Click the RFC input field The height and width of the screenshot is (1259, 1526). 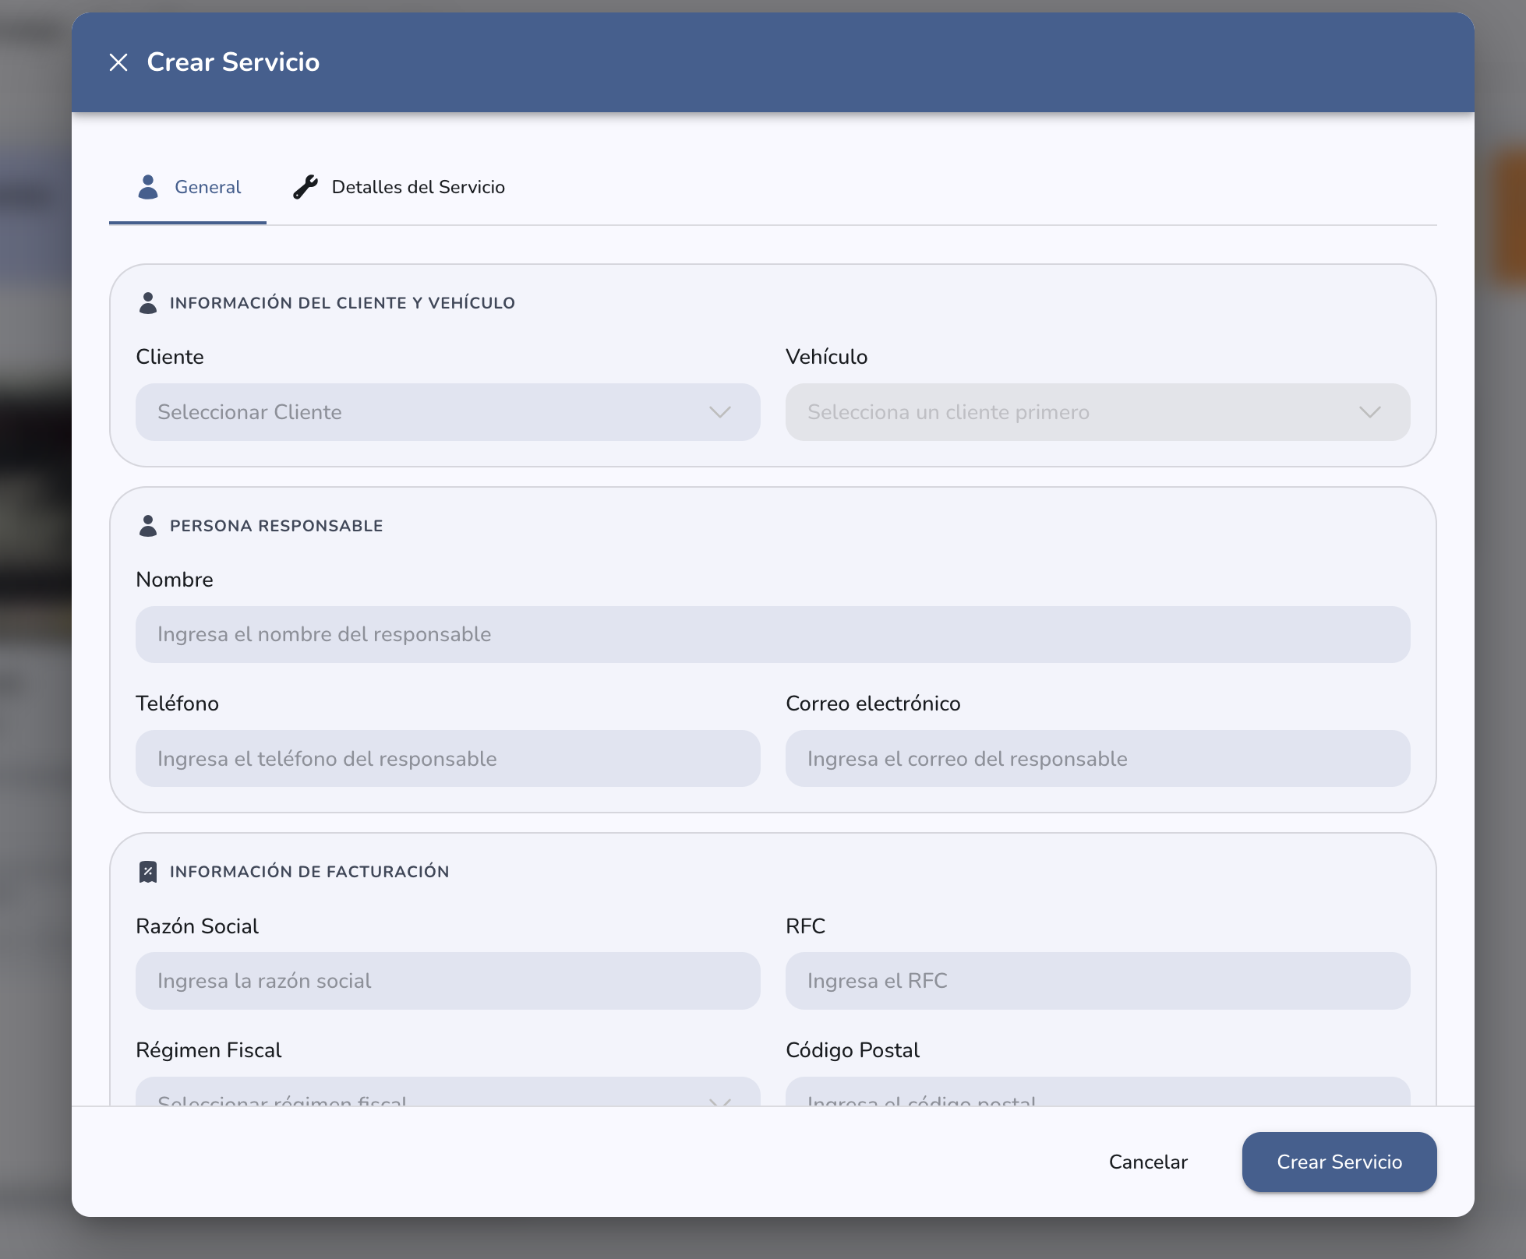pyautogui.click(x=1098, y=981)
